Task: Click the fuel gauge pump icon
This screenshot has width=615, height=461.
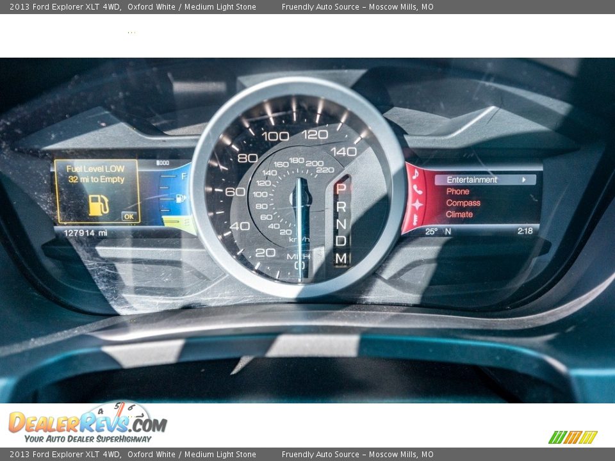Action: point(181,198)
